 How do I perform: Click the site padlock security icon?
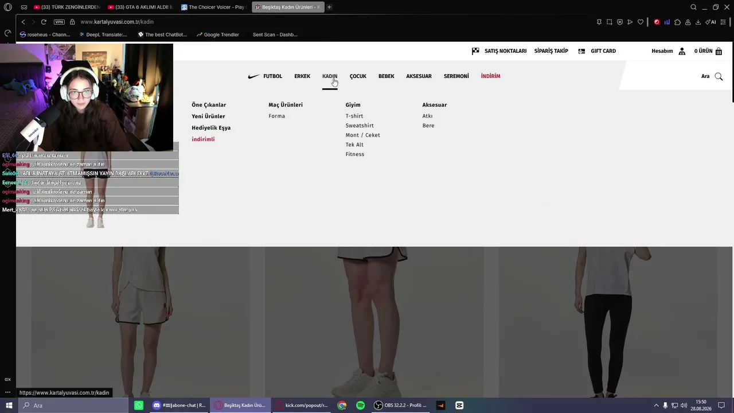pyautogui.click(x=72, y=22)
